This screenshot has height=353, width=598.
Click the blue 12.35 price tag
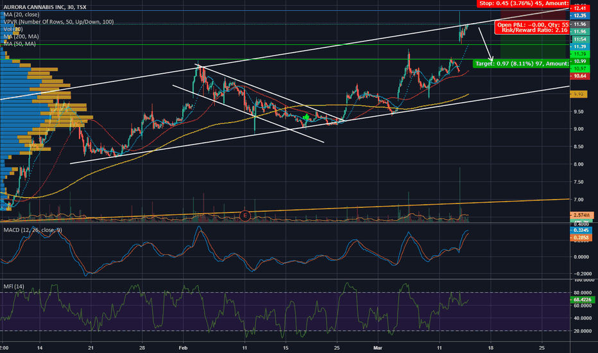pos(579,15)
